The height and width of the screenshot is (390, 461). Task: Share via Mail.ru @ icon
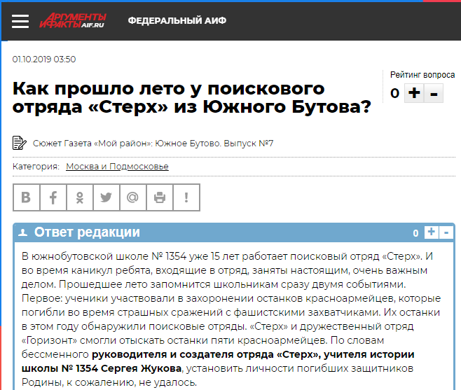tap(132, 197)
